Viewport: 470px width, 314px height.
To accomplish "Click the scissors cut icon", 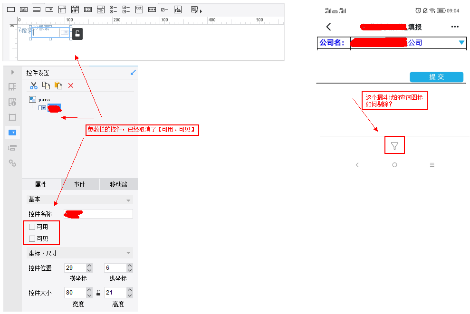I will coord(34,86).
